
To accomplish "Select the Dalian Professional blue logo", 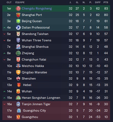I will (x=18, y=28).
